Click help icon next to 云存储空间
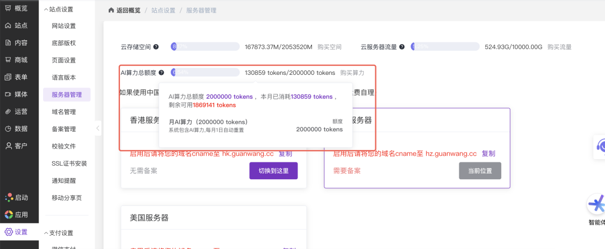Viewport: 605px width, 249px height. click(x=156, y=47)
